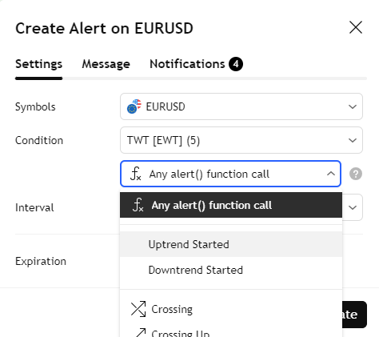Click the EURUSD flag icon
This screenshot has height=337, width=379.
tap(134, 106)
